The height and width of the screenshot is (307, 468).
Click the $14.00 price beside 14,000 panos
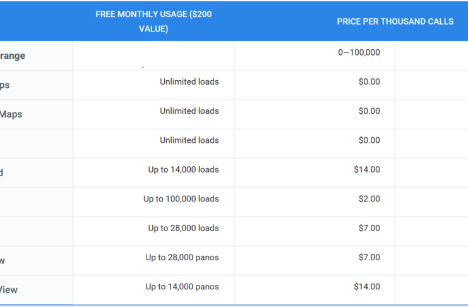coord(367,287)
